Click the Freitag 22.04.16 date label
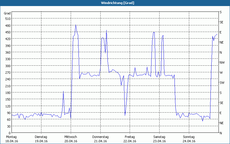Viewport: 230px width, 144px height. pos(130,139)
